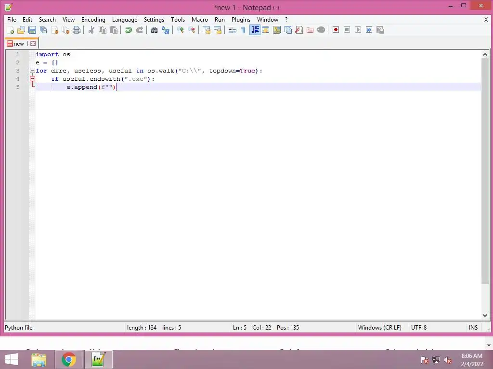This screenshot has height=369, width=493.
Task: Click the Paste toolbar icon
Action: pyautogui.click(x=114, y=30)
